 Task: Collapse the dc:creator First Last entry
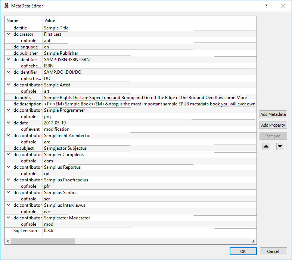click(8, 34)
